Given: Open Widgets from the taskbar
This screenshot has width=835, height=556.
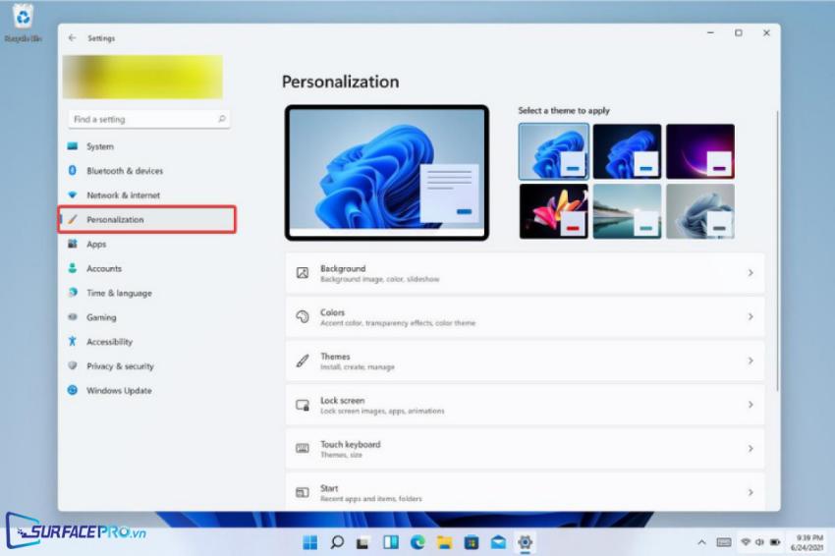Looking at the screenshot, I should coord(391,542).
